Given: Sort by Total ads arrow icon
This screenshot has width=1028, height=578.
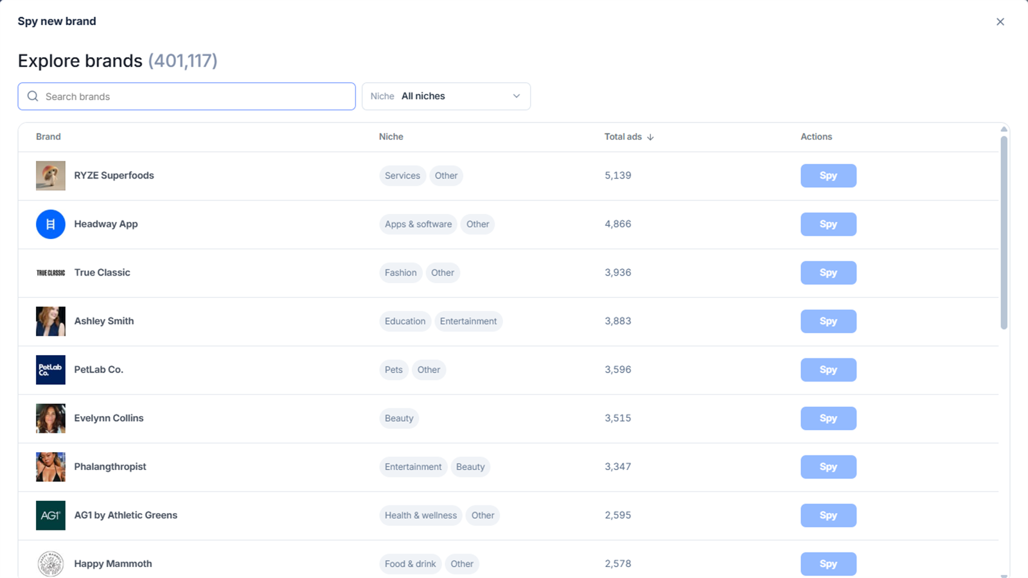Looking at the screenshot, I should (x=650, y=137).
